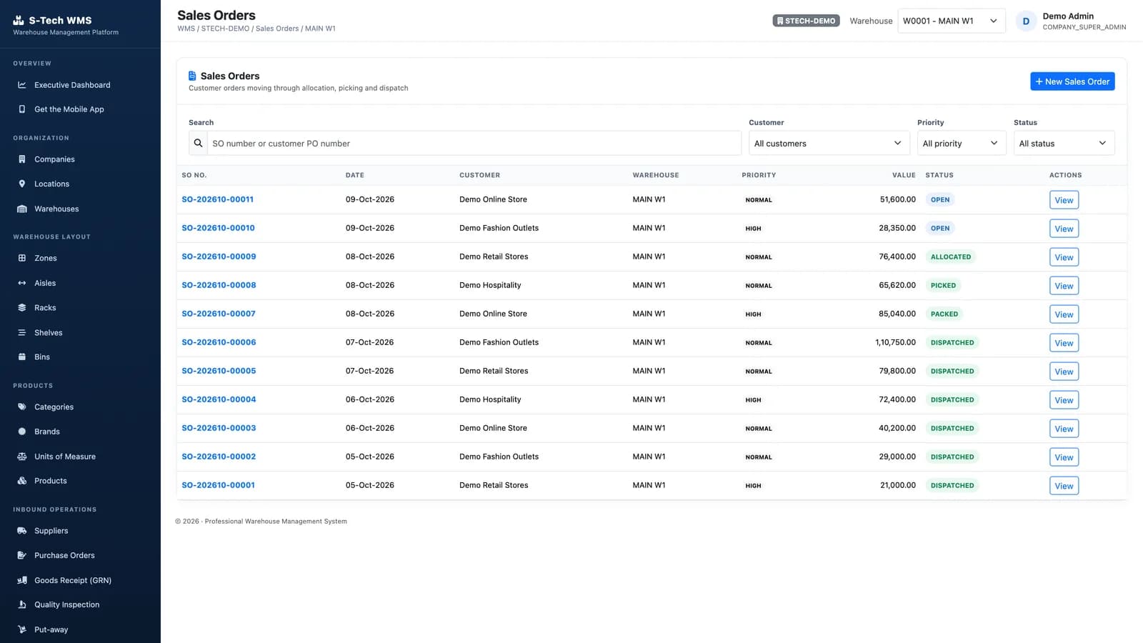Screen dimensions: 1143x643
Task: Click the ALLOCATED status badge
Action: [951, 256]
